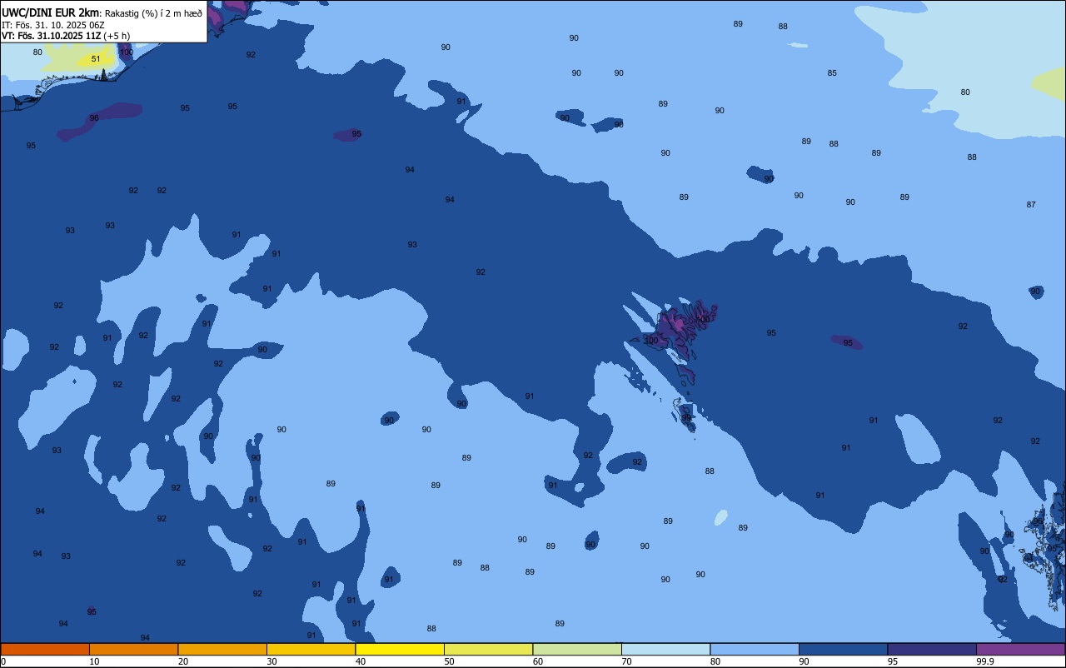Click the '85' humidity value on the map
This screenshot has width=1066, height=668.
pos(832,73)
